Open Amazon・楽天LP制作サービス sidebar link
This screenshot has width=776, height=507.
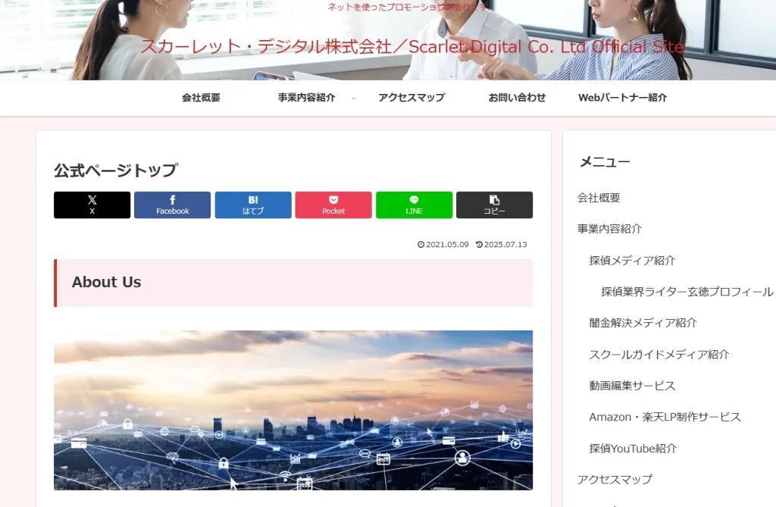click(665, 417)
